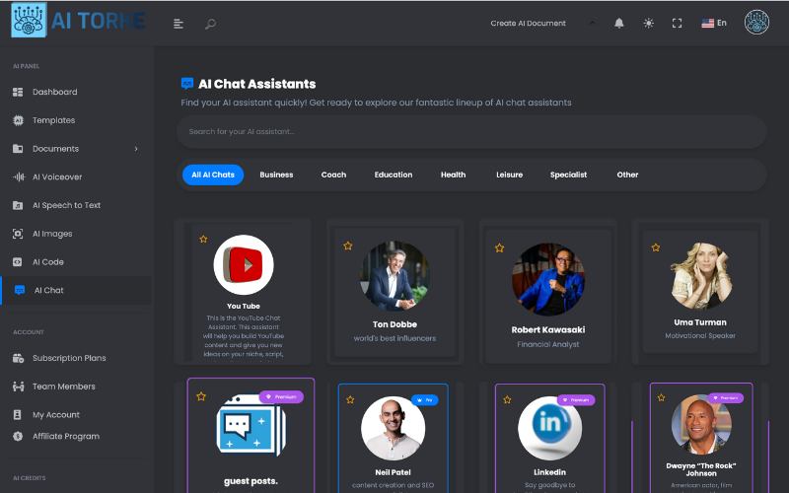Click the Team Members people icon
This screenshot has height=493, width=789.
pyautogui.click(x=18, y=387)
